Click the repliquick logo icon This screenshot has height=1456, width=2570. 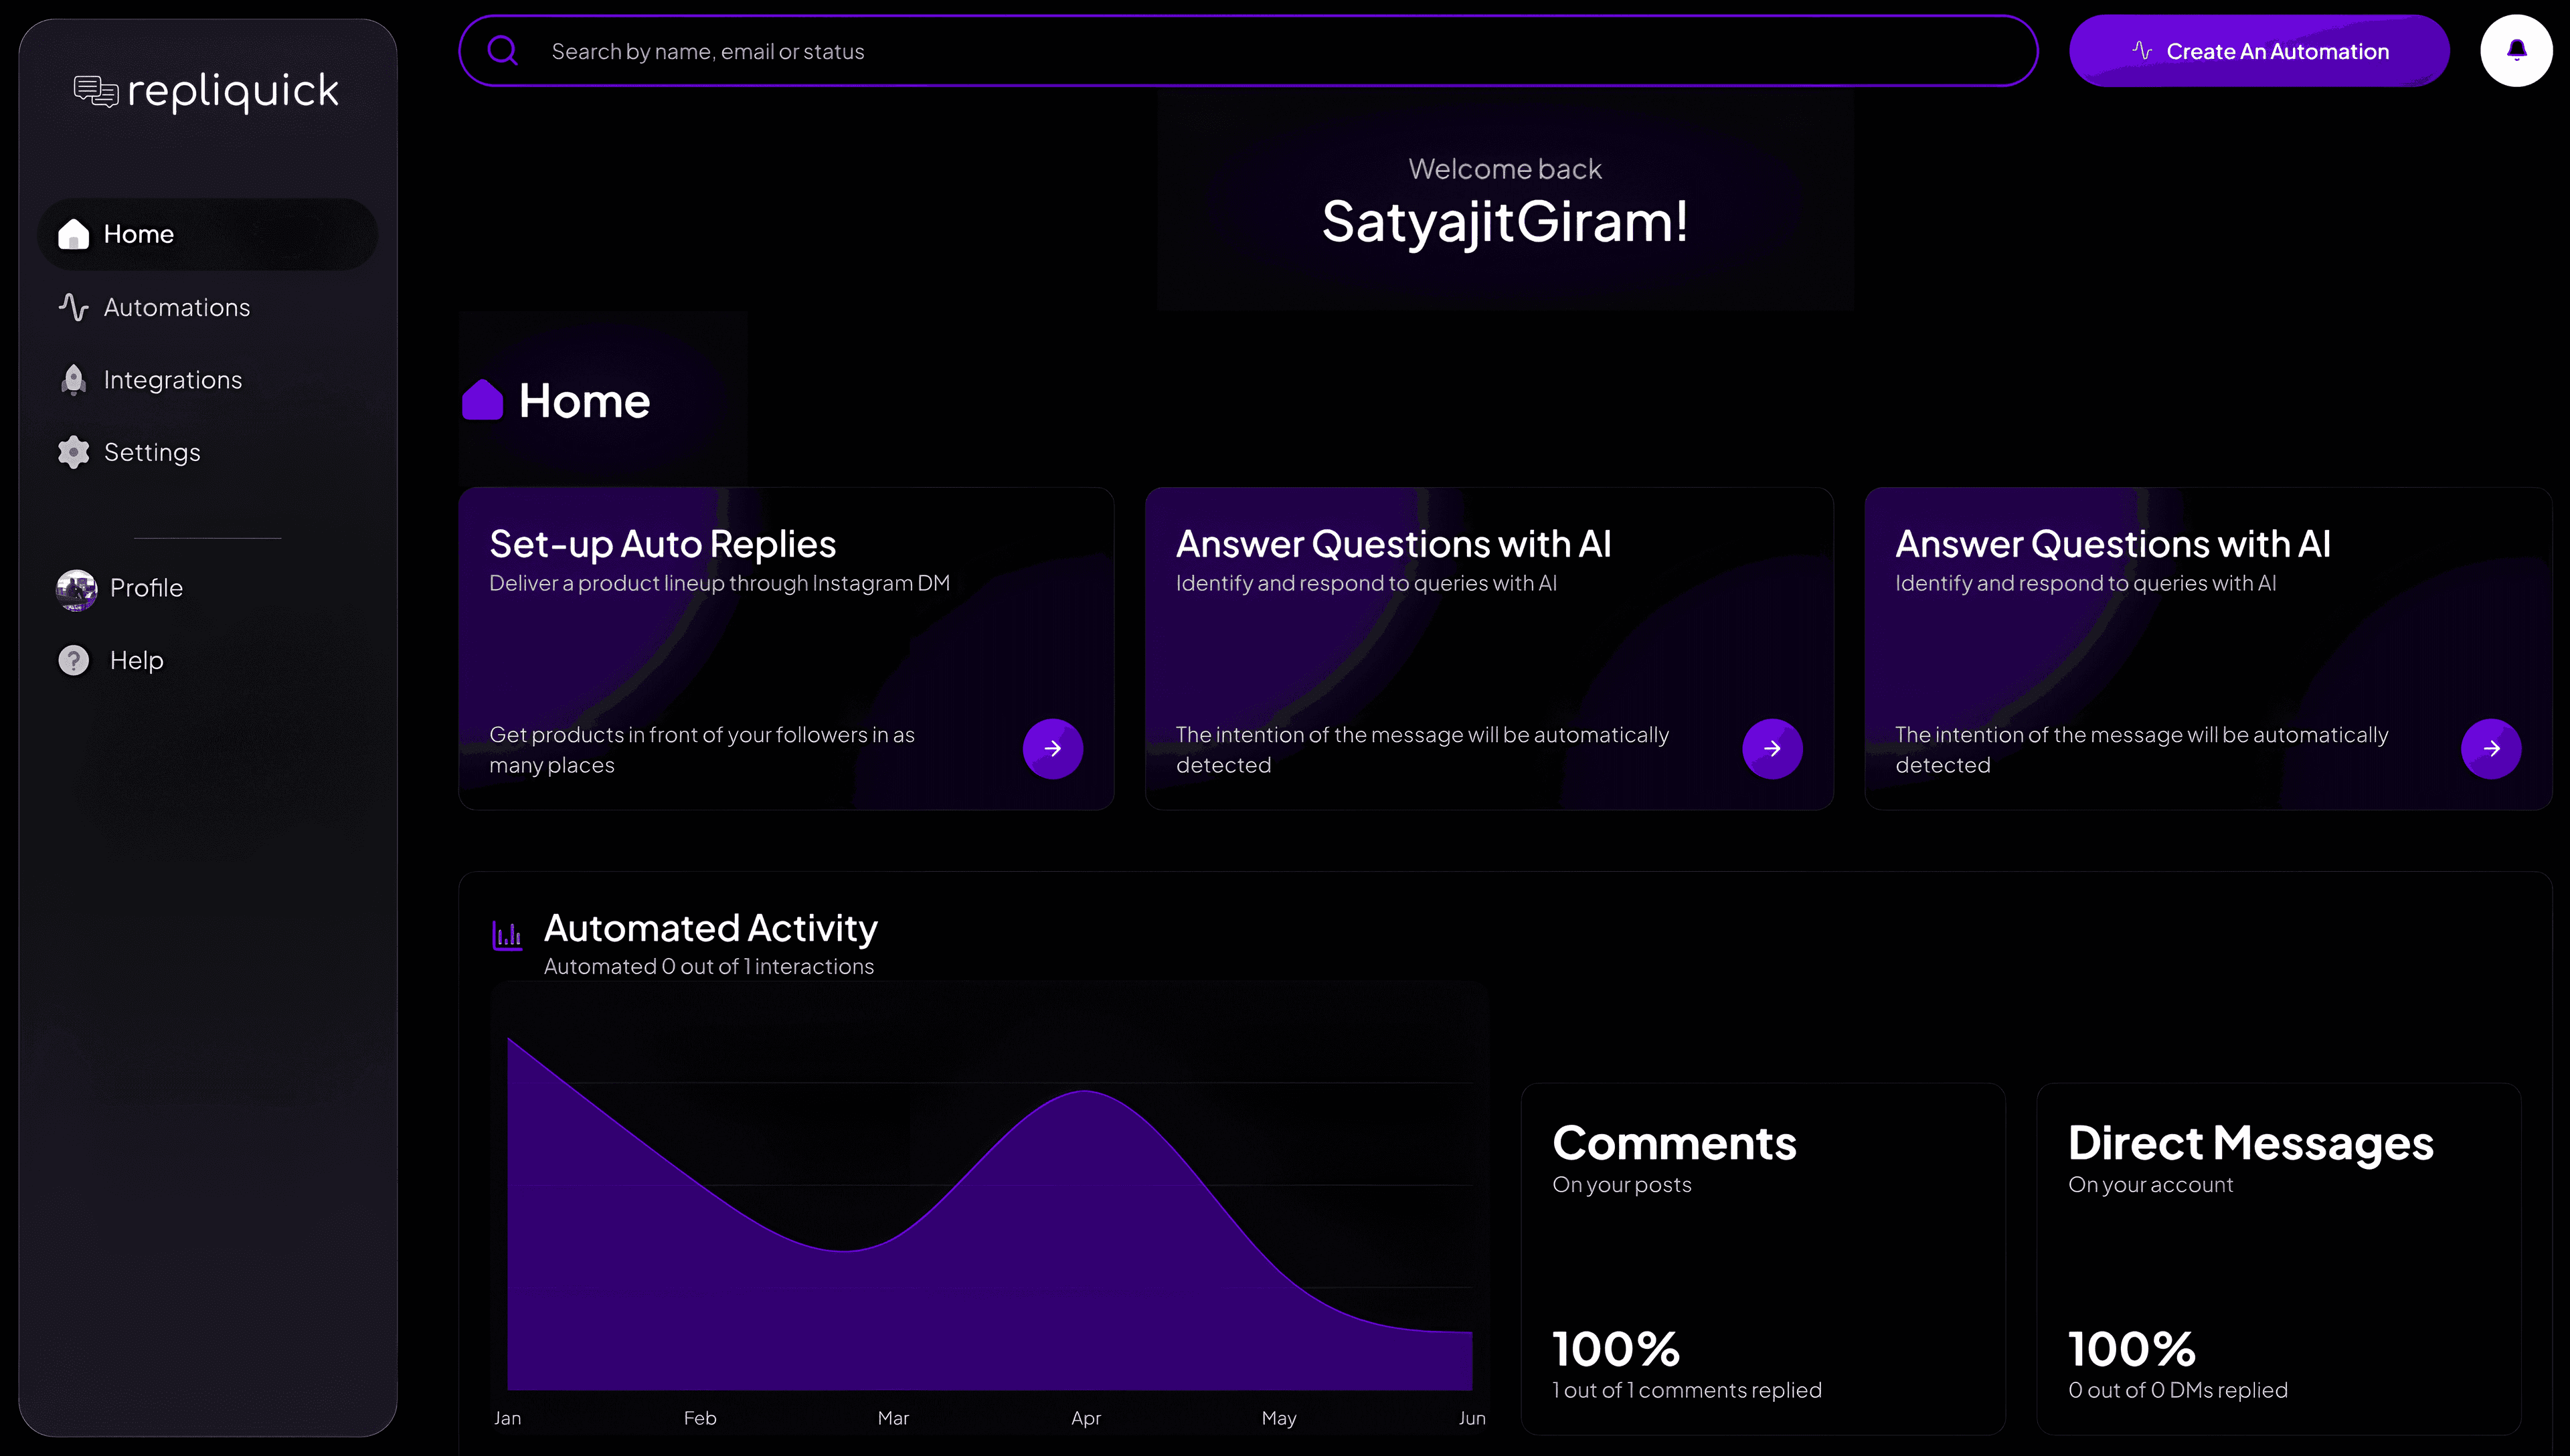[95, 90]
